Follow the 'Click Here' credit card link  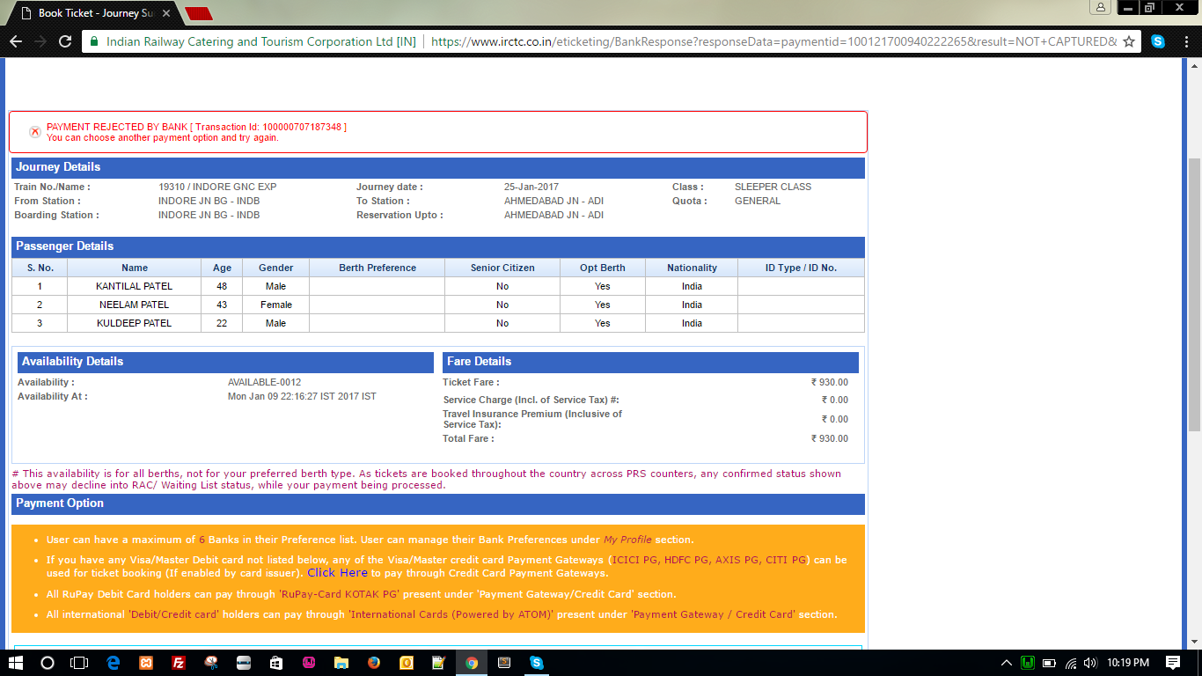337,572
